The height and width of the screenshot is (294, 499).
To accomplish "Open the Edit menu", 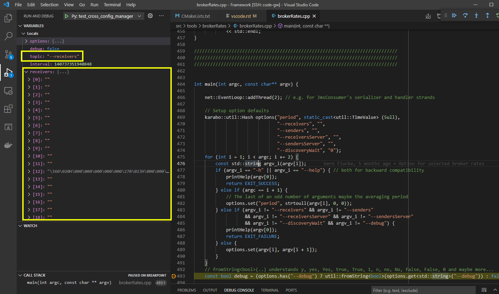I will point(31,5).
